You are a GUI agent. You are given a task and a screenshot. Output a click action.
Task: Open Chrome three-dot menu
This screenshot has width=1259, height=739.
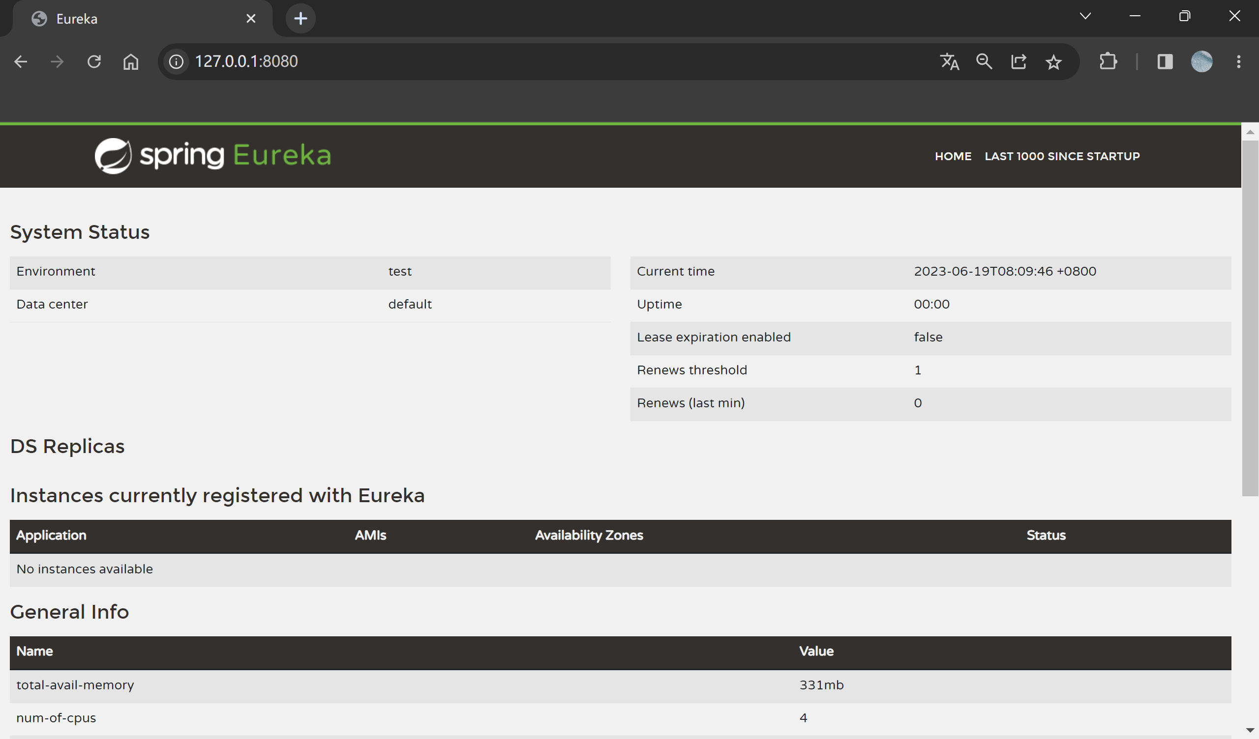pyautogui.click(x=1238, y=61)
